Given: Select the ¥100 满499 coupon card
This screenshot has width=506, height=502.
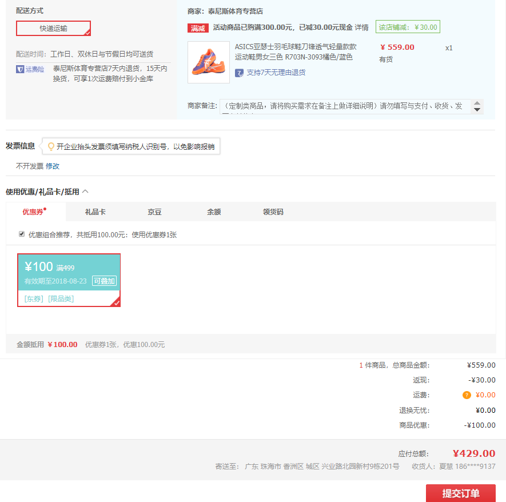Looking at the screenshot, I should pos(69,280).
